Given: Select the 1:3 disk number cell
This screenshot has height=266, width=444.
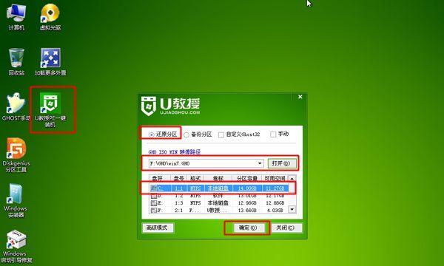Looking at the screenshot, I should click(x=179, y=203).
